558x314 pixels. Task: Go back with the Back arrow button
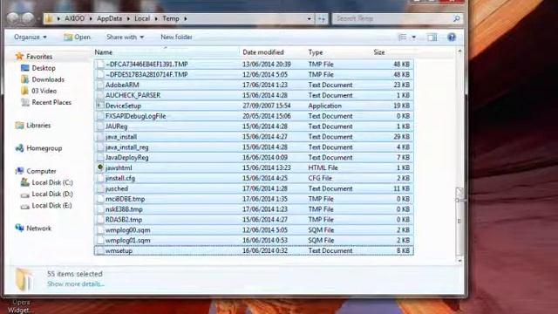pyautogui.click(x=13, y=18)
